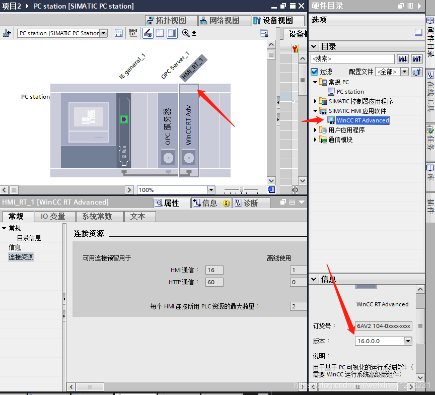Screen dimensions: 435x395
Task: Click the highlighted show/hide view toolbar icon
Action: (x=148, y=33)
